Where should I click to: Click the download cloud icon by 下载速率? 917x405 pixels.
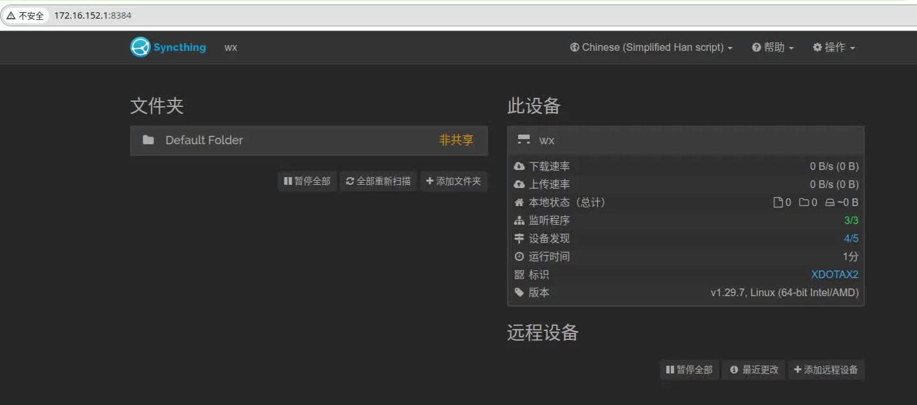(x=519, y=166)
